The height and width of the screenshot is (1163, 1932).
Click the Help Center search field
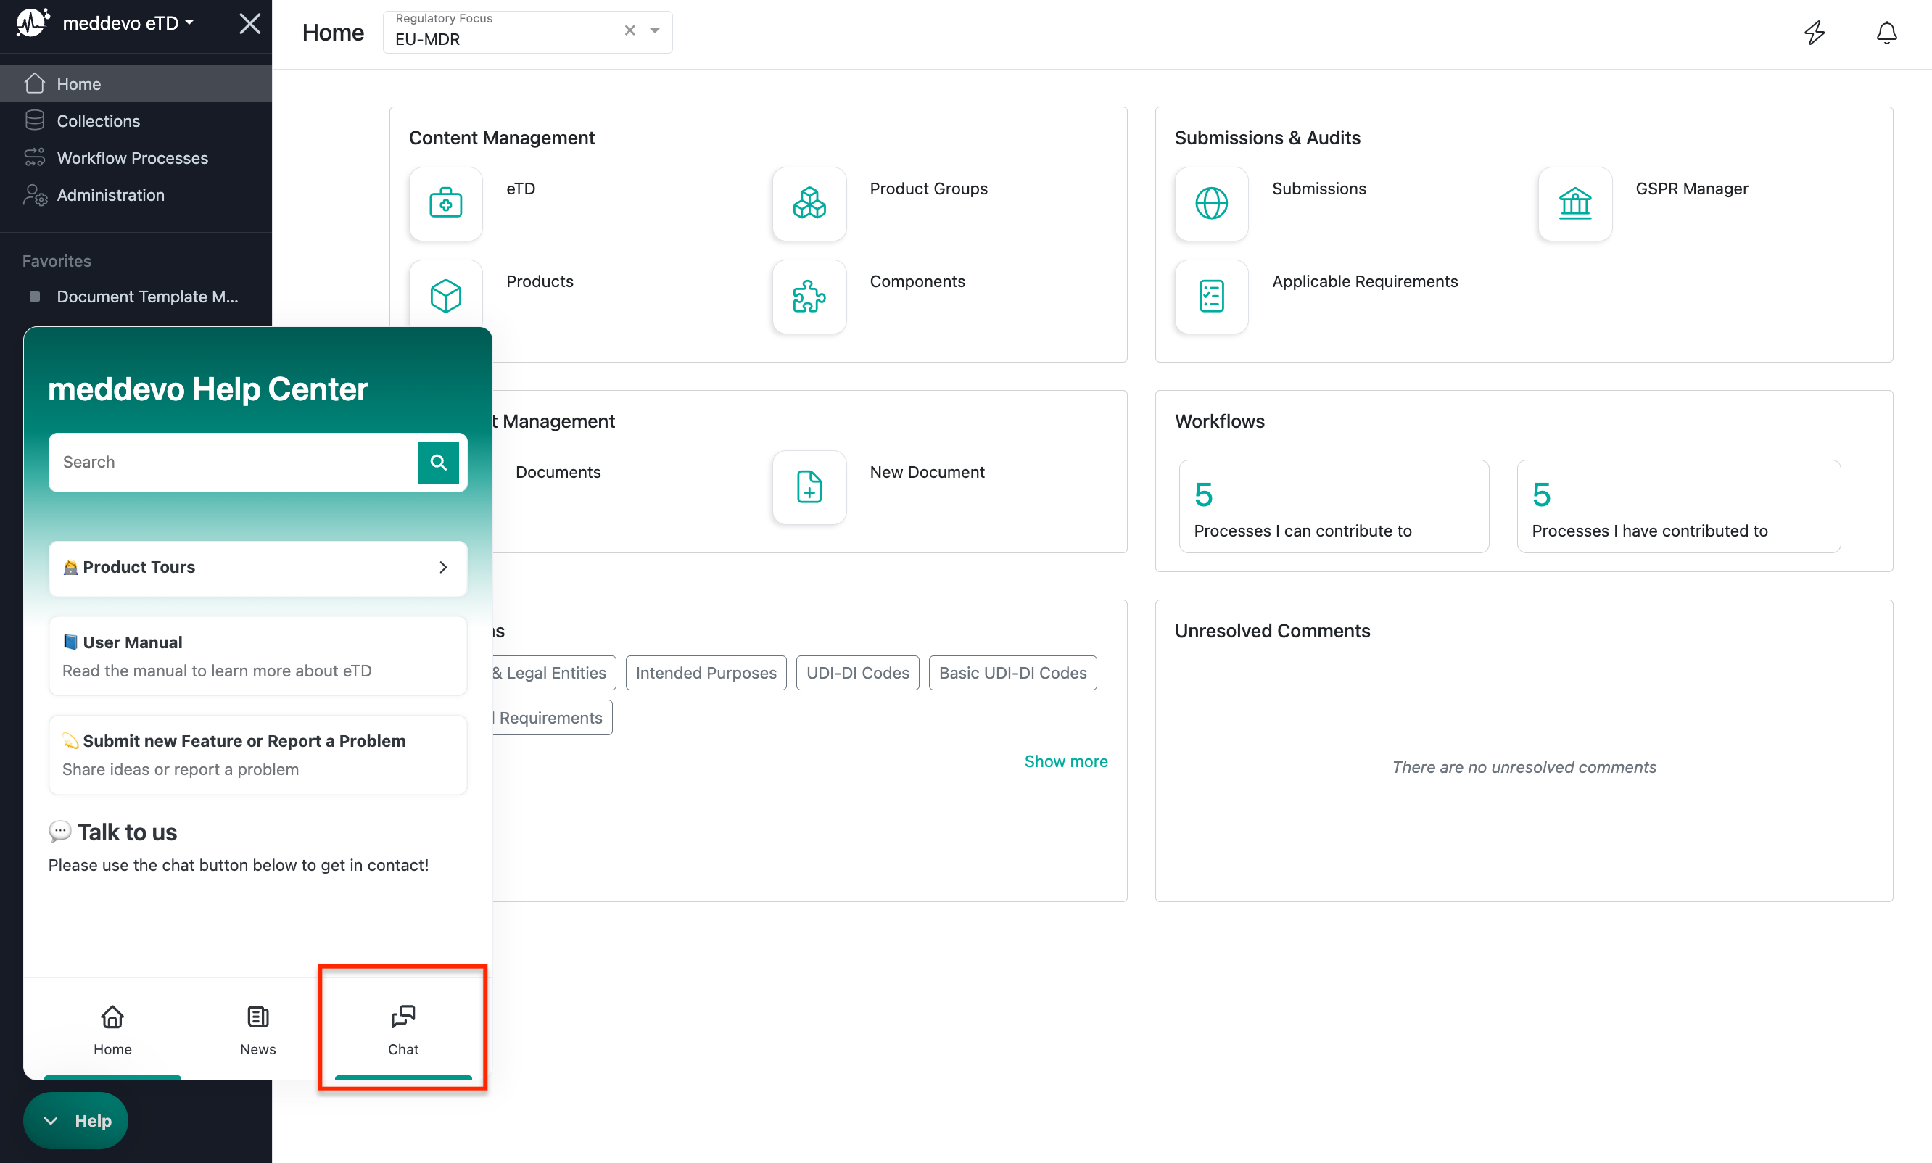(233, 462)
